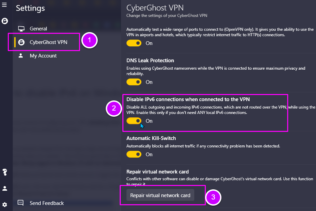Click the person icon beside My Account
This screenshot has width=316, height=211.
click(21, 55)
